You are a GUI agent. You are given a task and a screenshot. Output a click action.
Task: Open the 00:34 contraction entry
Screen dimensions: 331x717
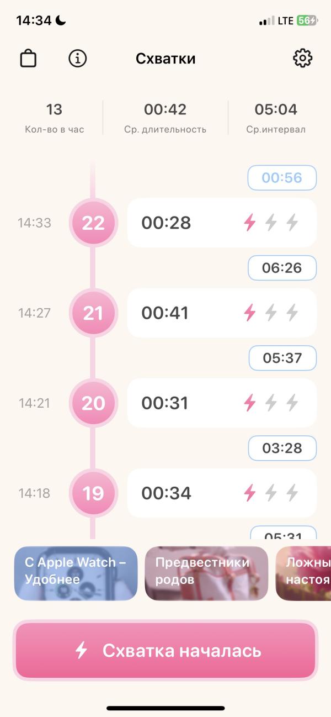pyautogui.click(x=222, y=493)
